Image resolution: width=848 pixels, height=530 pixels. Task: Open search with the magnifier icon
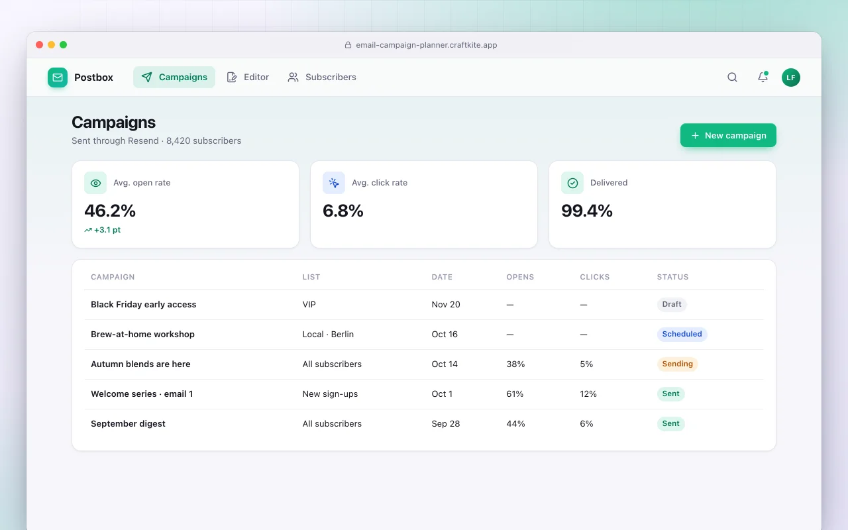click(x=732, y=78)
